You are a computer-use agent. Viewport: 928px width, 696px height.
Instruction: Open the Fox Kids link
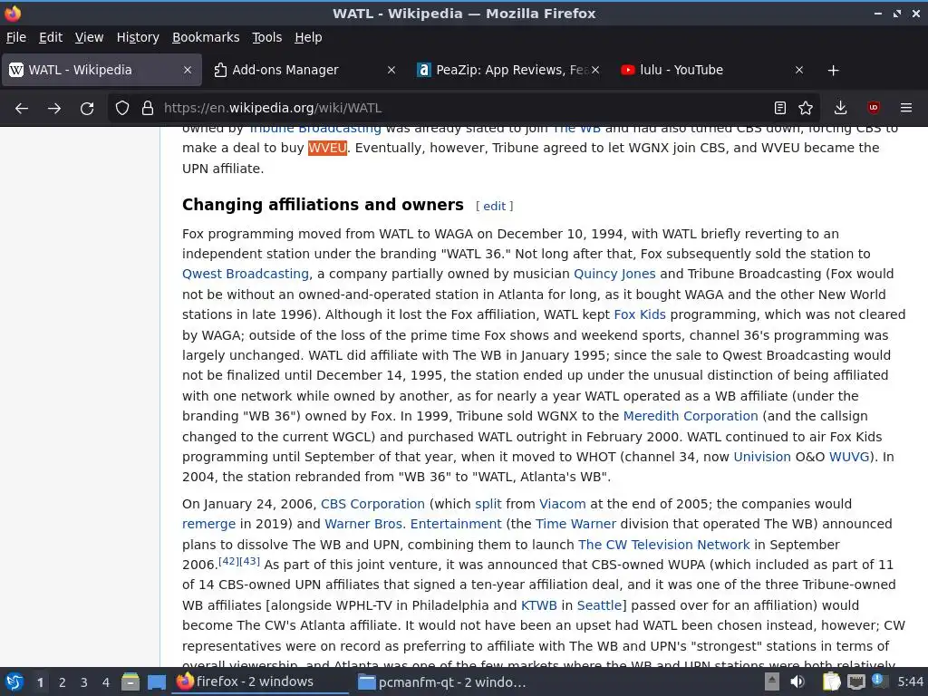640,314
